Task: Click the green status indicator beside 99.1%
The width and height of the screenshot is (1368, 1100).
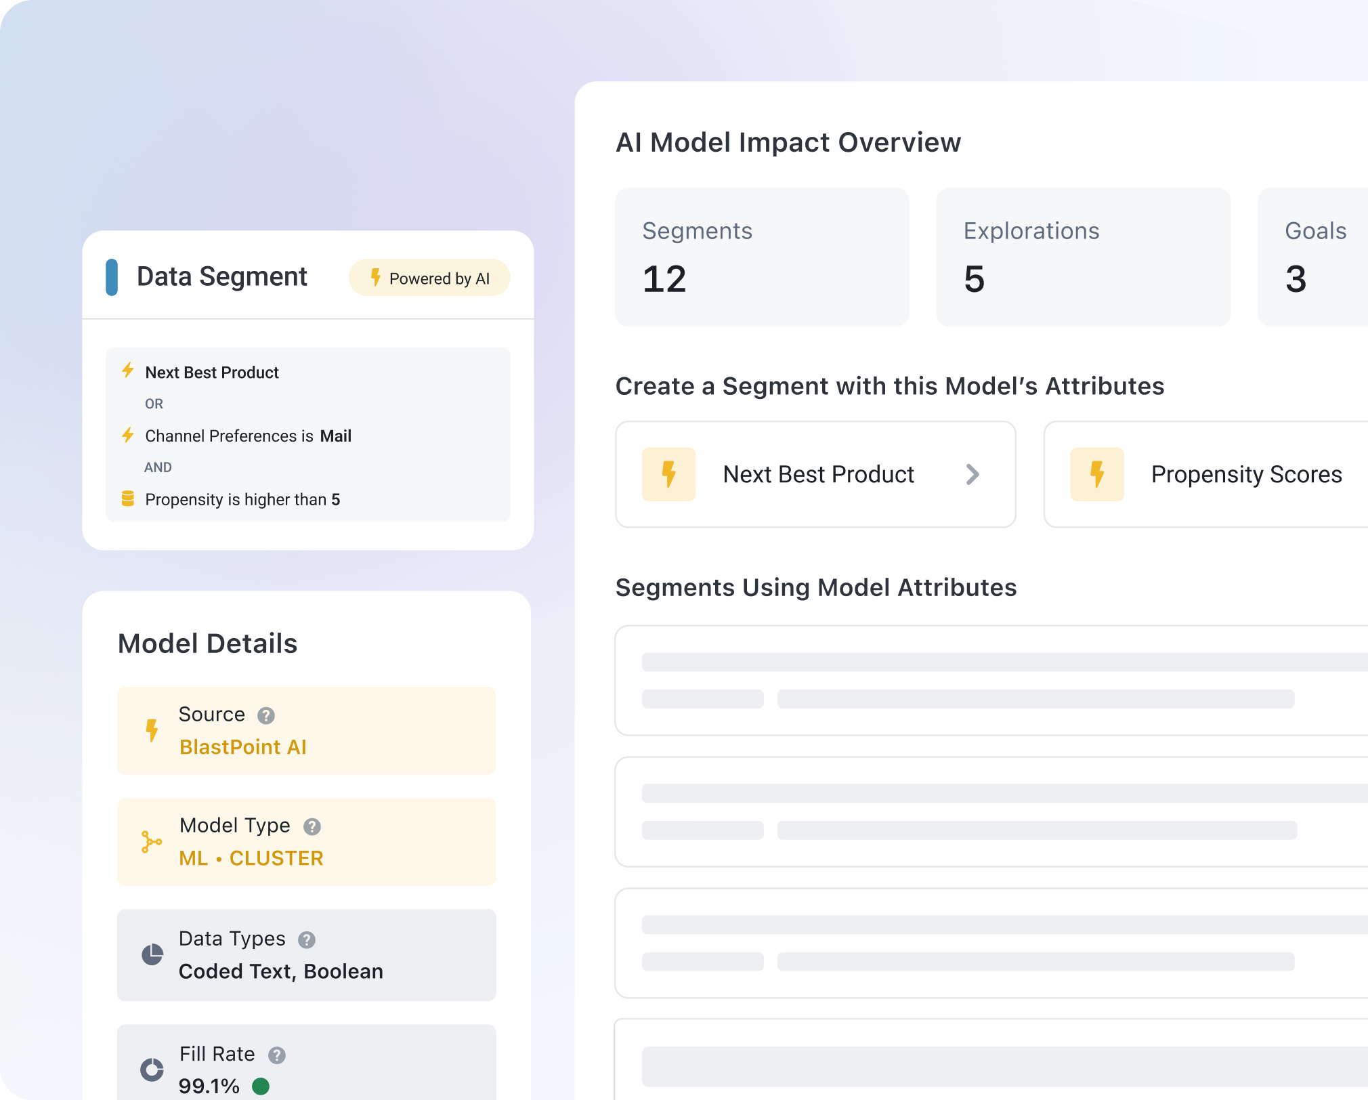Action: (259, 1086)
